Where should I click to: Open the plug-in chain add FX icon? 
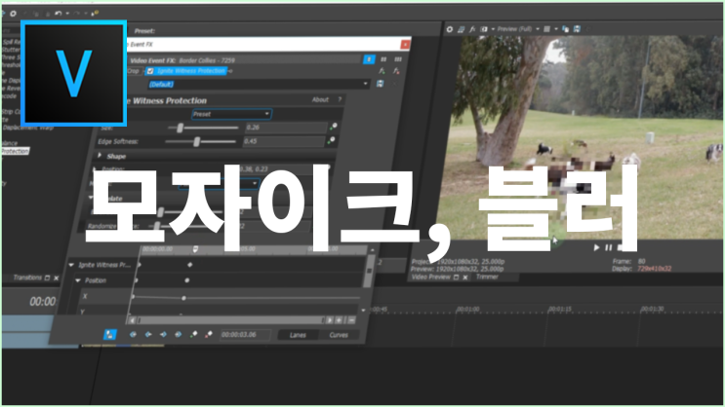point(382,71)
